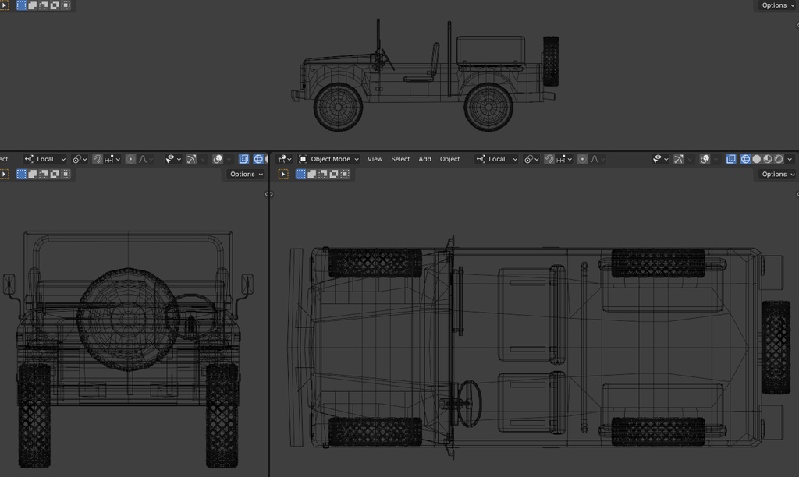Toggle gizmo display in top-down viewport header
The height and width of the screenshot is (477, 799).
tap(678, 159)
